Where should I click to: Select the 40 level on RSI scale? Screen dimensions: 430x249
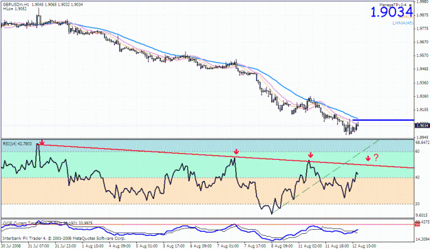(x=418, y=178)
